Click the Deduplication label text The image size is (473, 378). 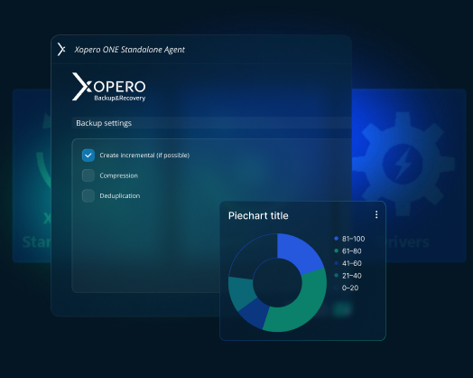point(120,196)
